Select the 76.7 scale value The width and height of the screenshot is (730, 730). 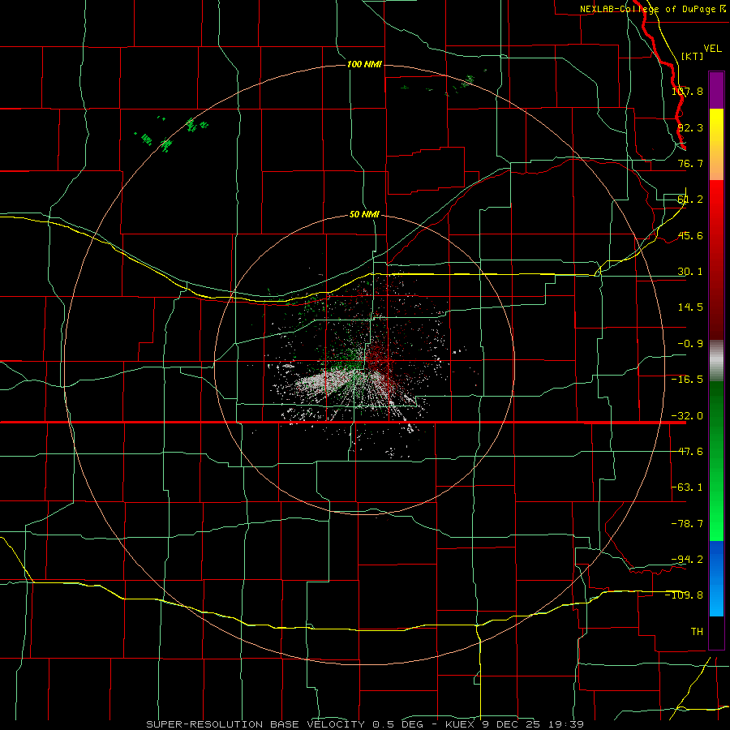pos(690,163)
